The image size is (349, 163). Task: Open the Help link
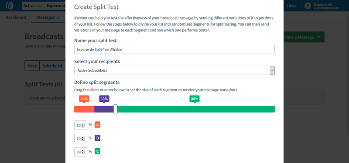pyautogui.click(x=291, y=6)
